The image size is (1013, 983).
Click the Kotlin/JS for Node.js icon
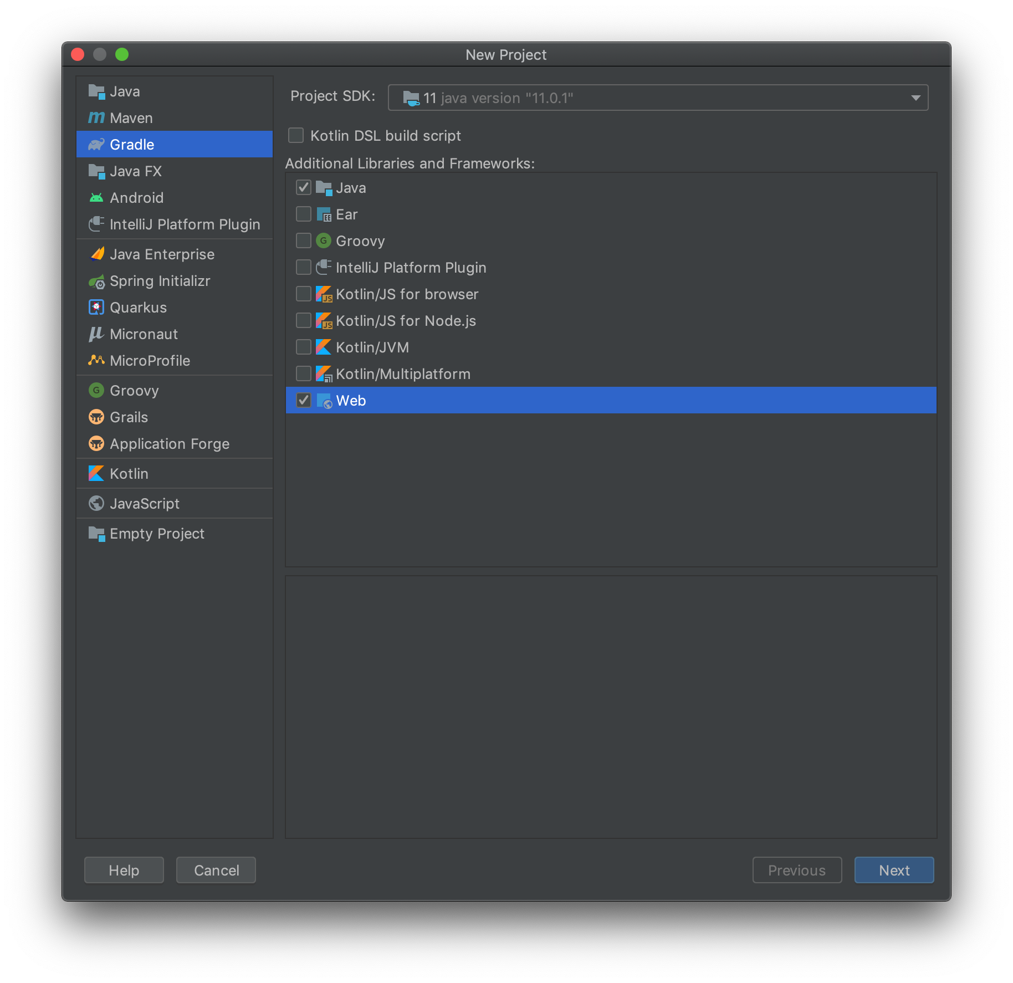[x=324, y=321]
